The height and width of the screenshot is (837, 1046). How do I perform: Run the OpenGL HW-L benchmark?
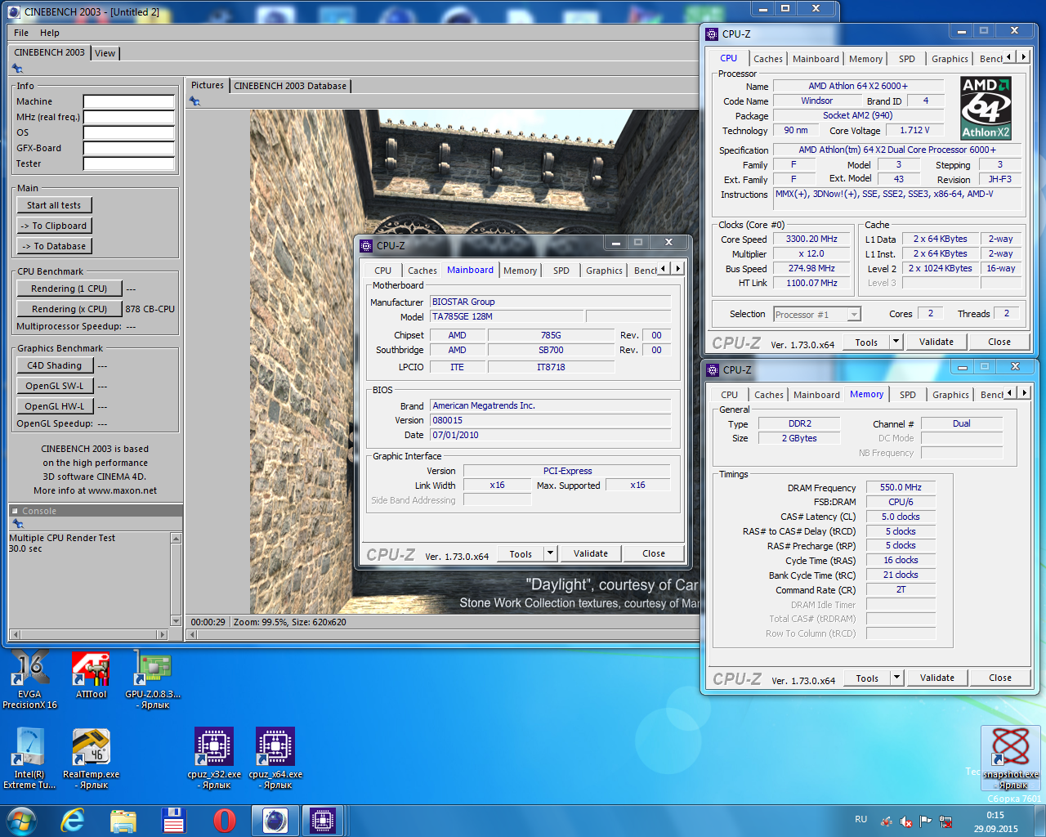(x=55, y=406)
